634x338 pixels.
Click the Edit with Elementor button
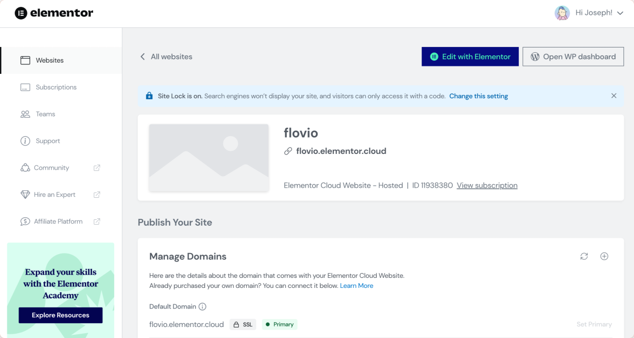point(470,56)
